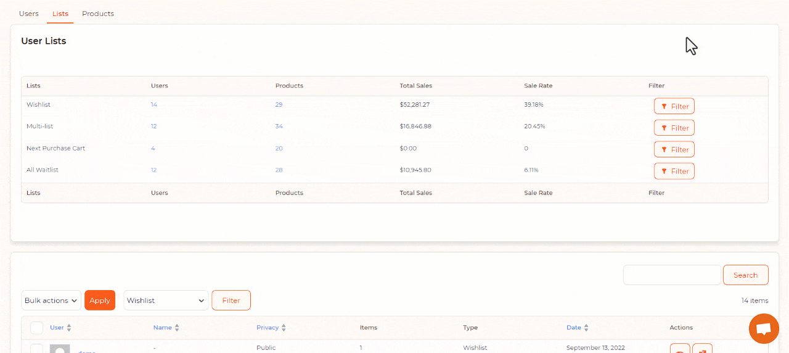Filter by All Waitlist list
The height and width of the screenshot is (353, 789).
(x=674, y=171)
